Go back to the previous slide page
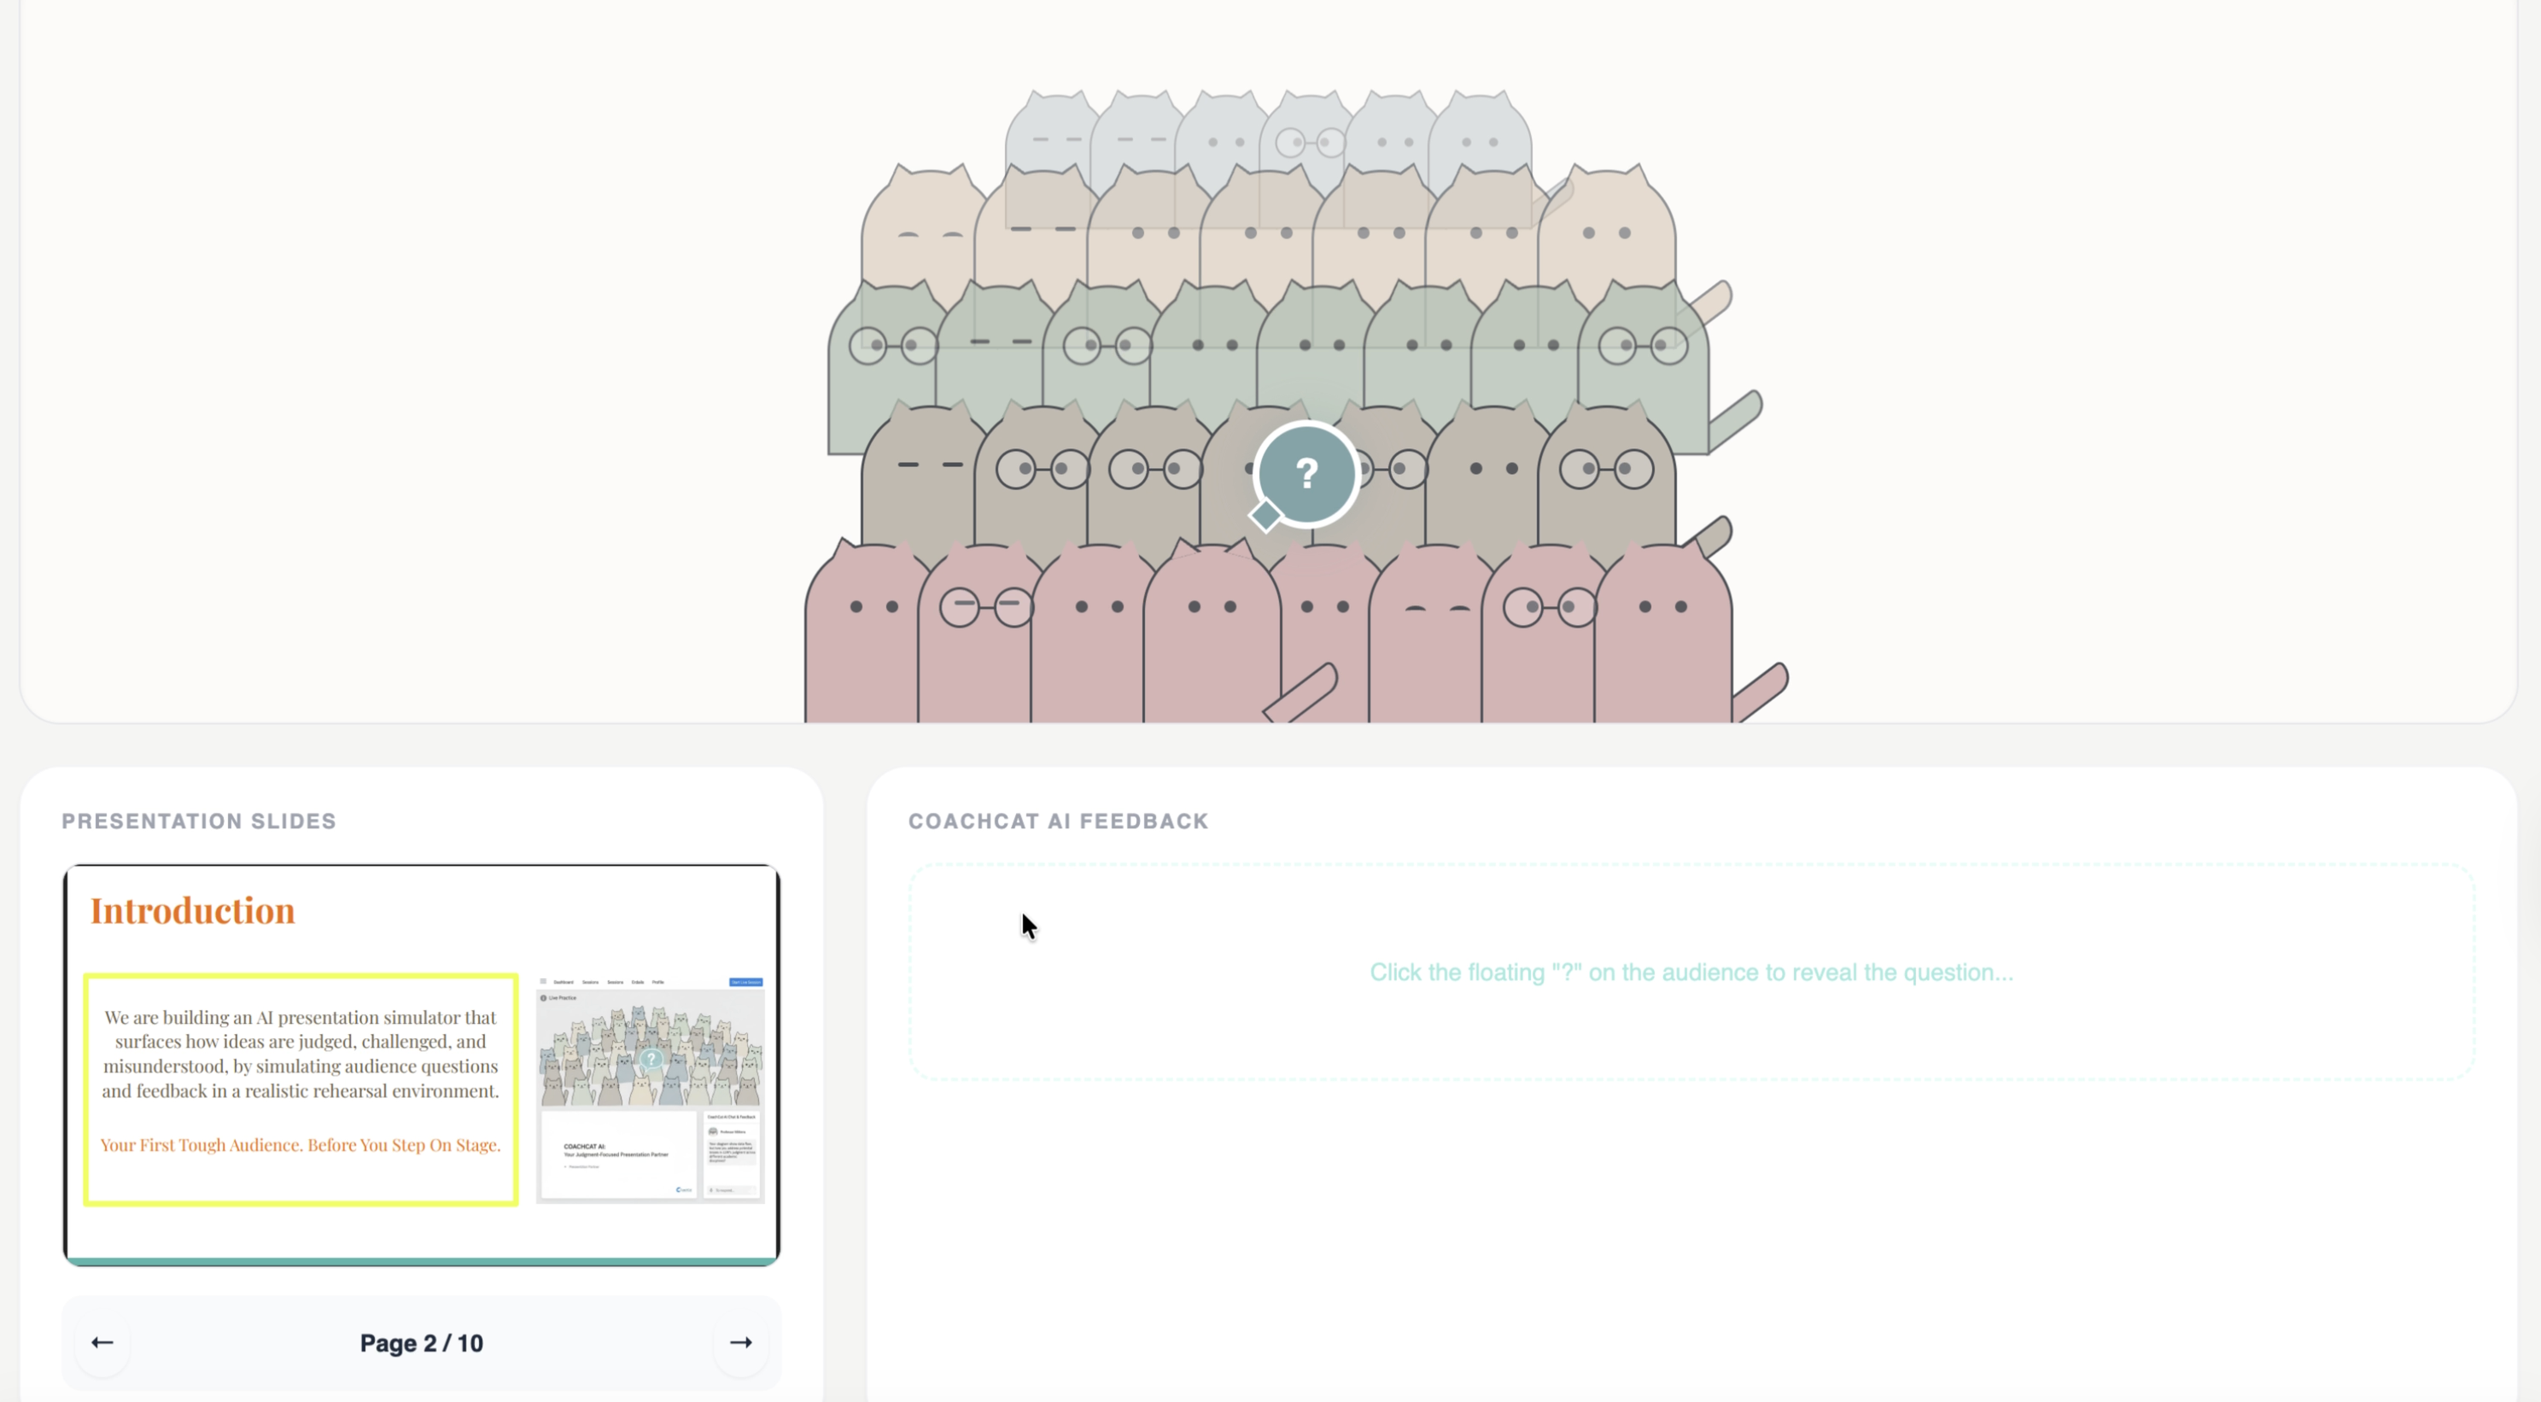Viewport: 2541px width, 1402px height. 102,1342
